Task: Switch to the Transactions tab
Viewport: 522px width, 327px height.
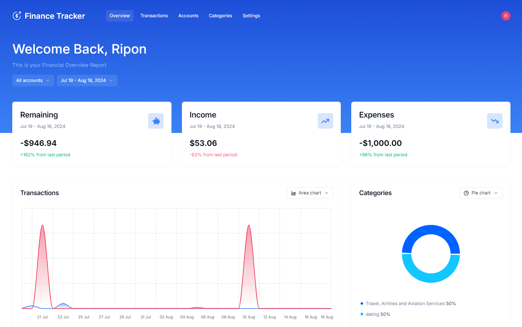Action: [x=154, y=15]
